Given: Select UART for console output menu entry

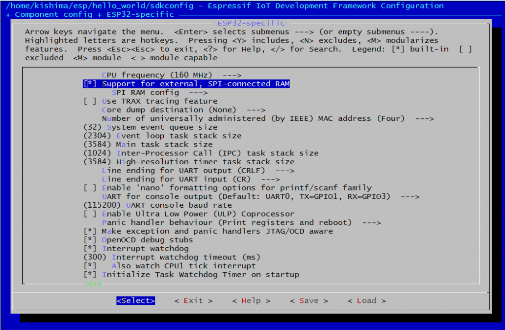Looking at the screenshot, I should click(x=260, y=197).
